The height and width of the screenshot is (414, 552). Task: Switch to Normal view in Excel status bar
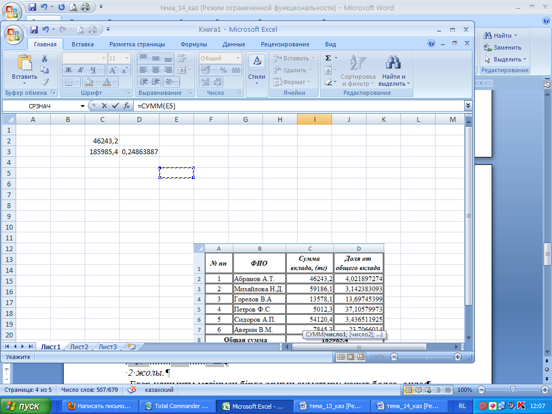coord(341,357)
